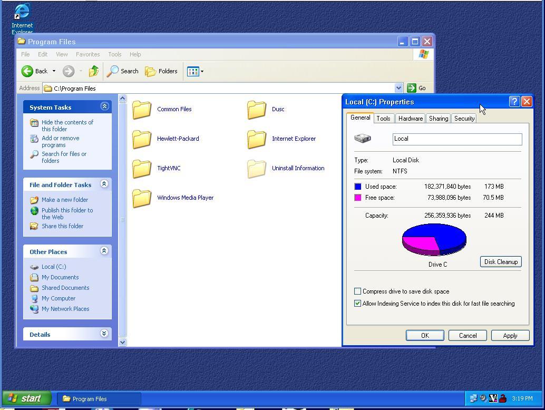Open the Start menu

(26, 398)
